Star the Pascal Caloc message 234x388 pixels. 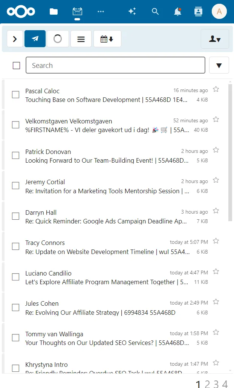point(216,89)
